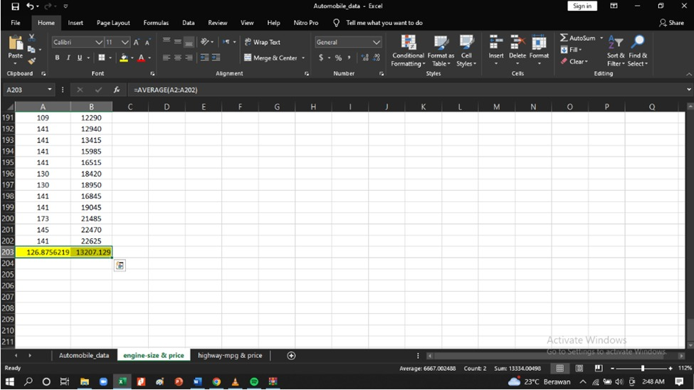
Task: Increase font size with large A
Action: pyautogui.click(x=137, y=43)
